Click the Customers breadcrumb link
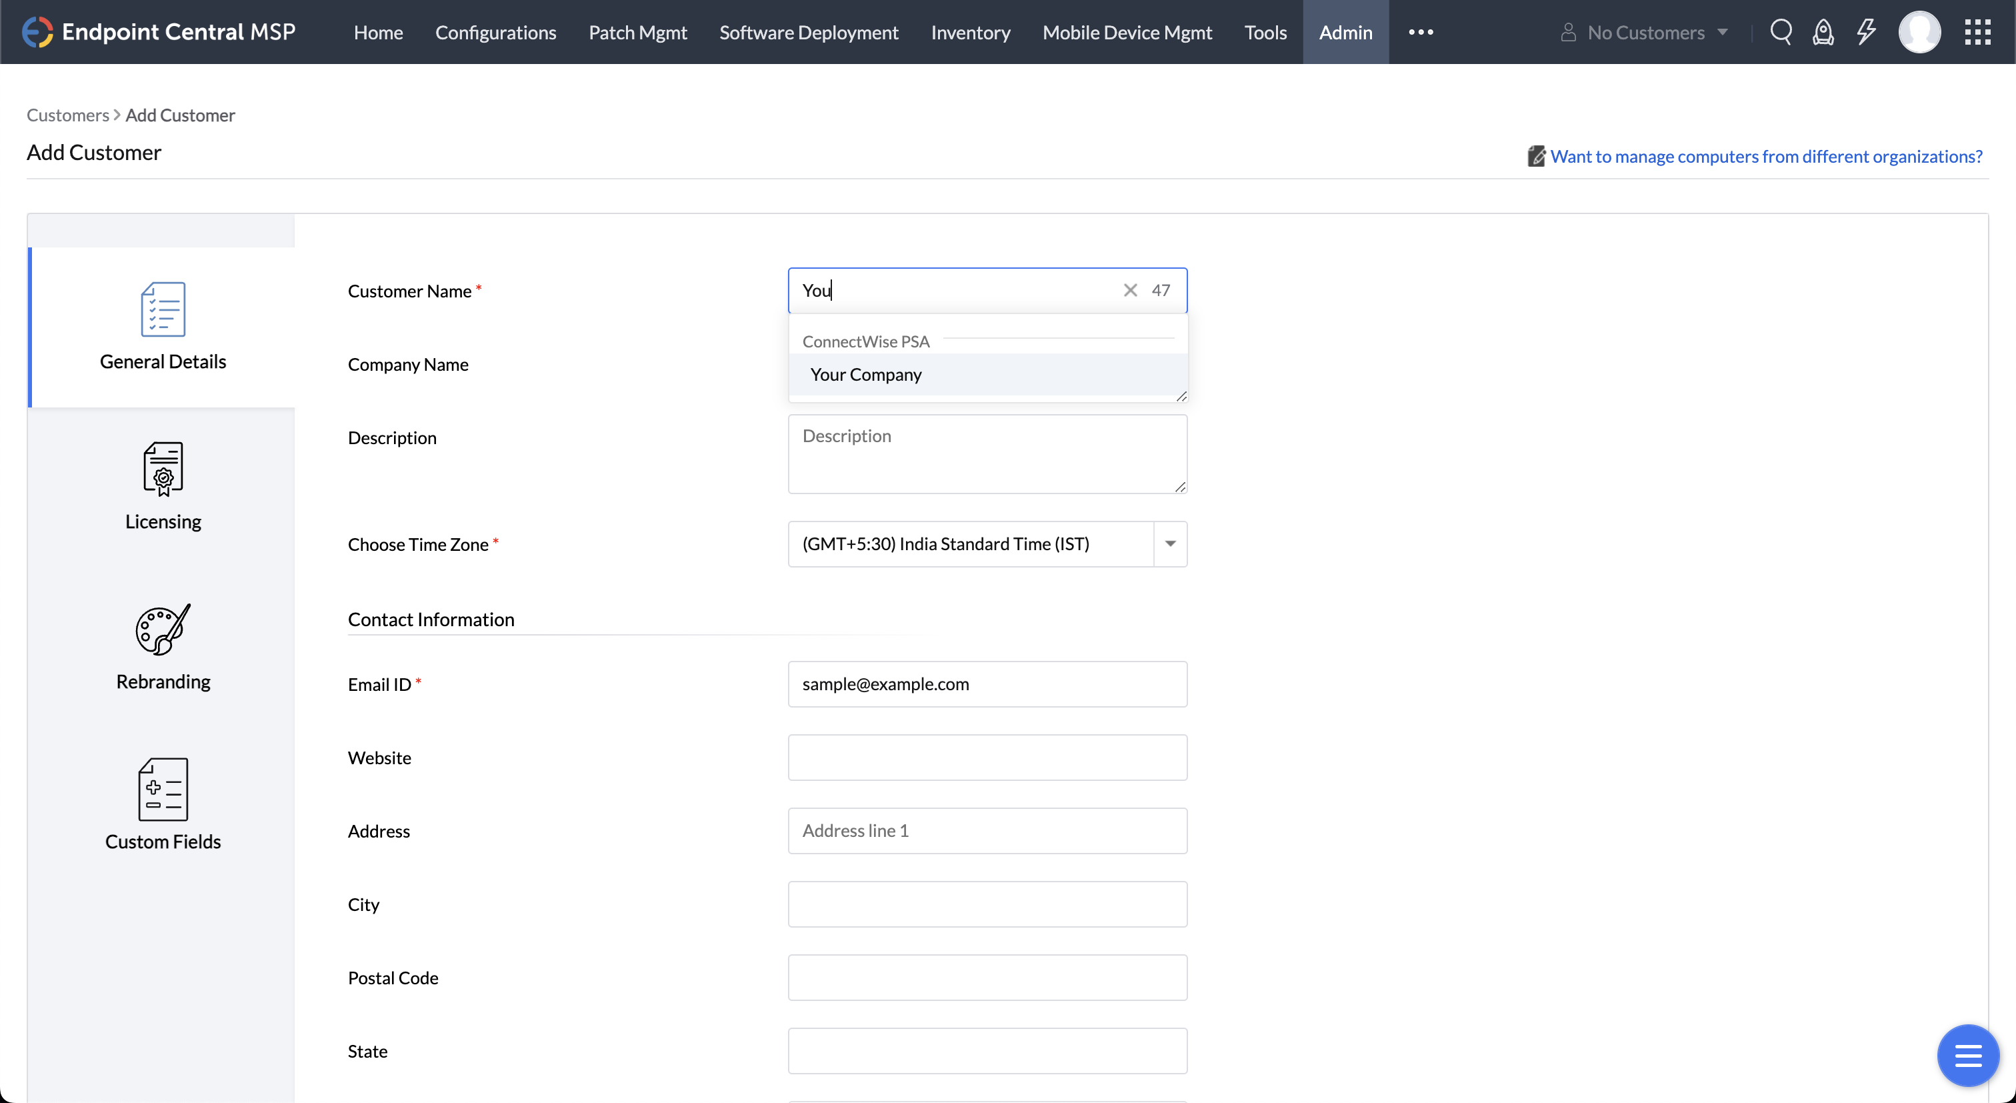The image size is (2016, 1103). (x=67, y=115)
